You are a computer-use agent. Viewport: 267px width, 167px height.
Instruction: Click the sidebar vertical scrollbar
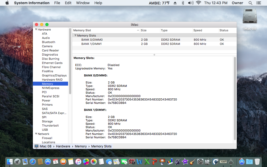click(70, 61)
